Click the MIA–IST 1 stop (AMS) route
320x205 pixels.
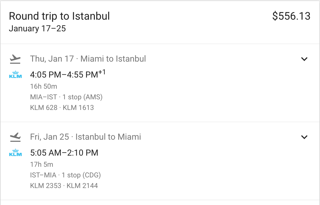tap(66, 97)
